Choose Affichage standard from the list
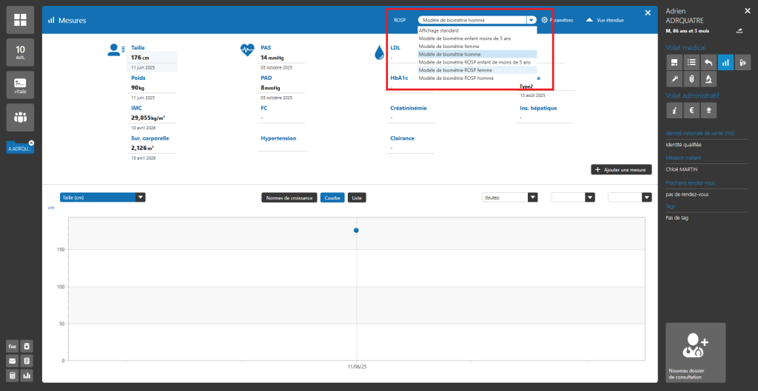Viewport: 758px width, 391px height. tap(439, 30)
